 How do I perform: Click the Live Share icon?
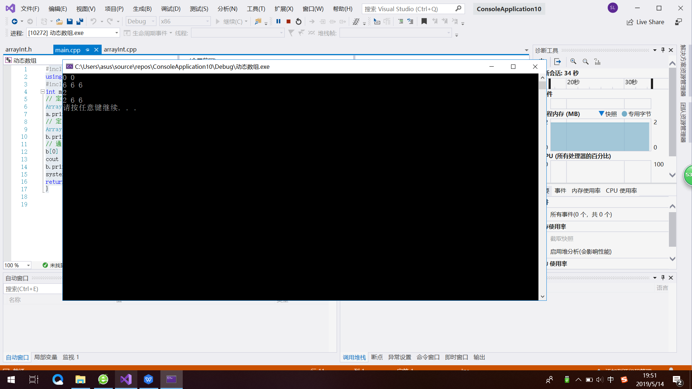click(630, 22)
